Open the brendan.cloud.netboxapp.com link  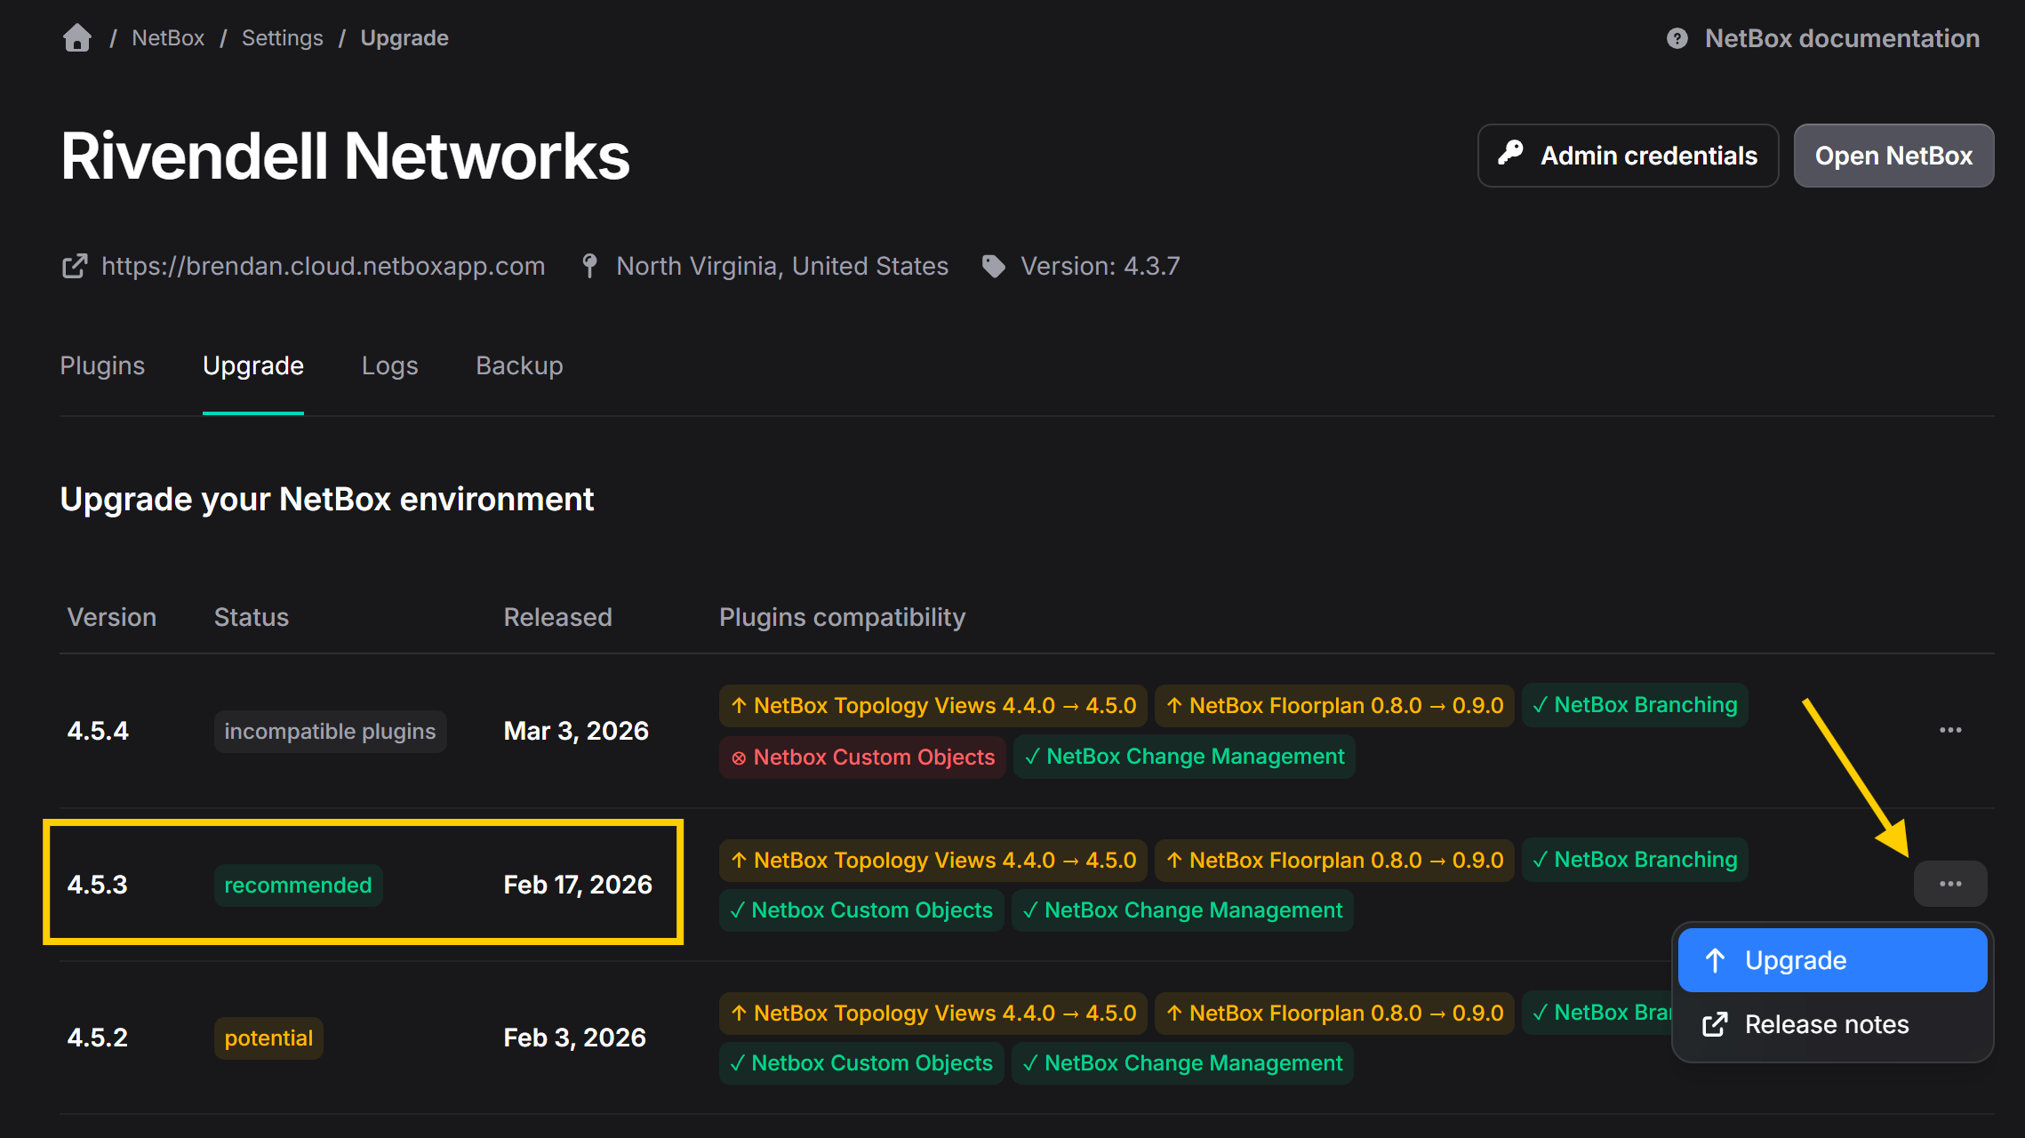323,266
